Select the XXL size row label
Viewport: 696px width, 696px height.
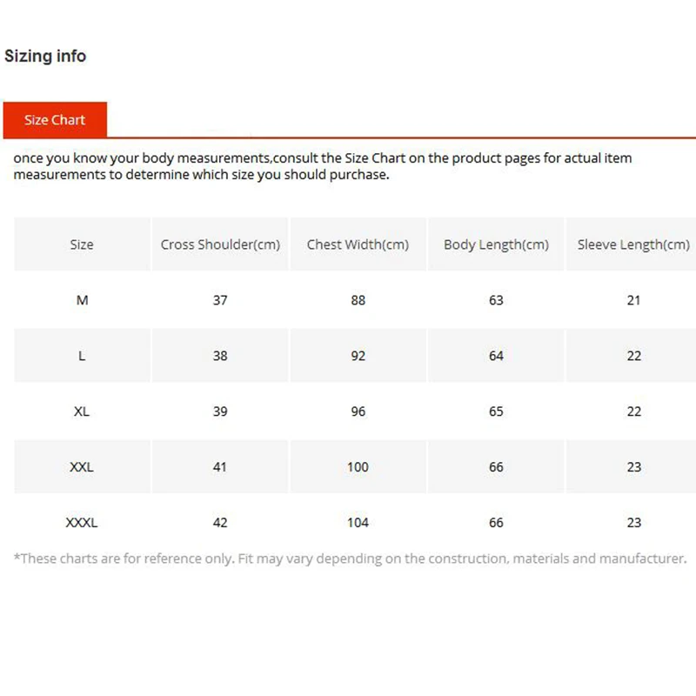(82, 467)
